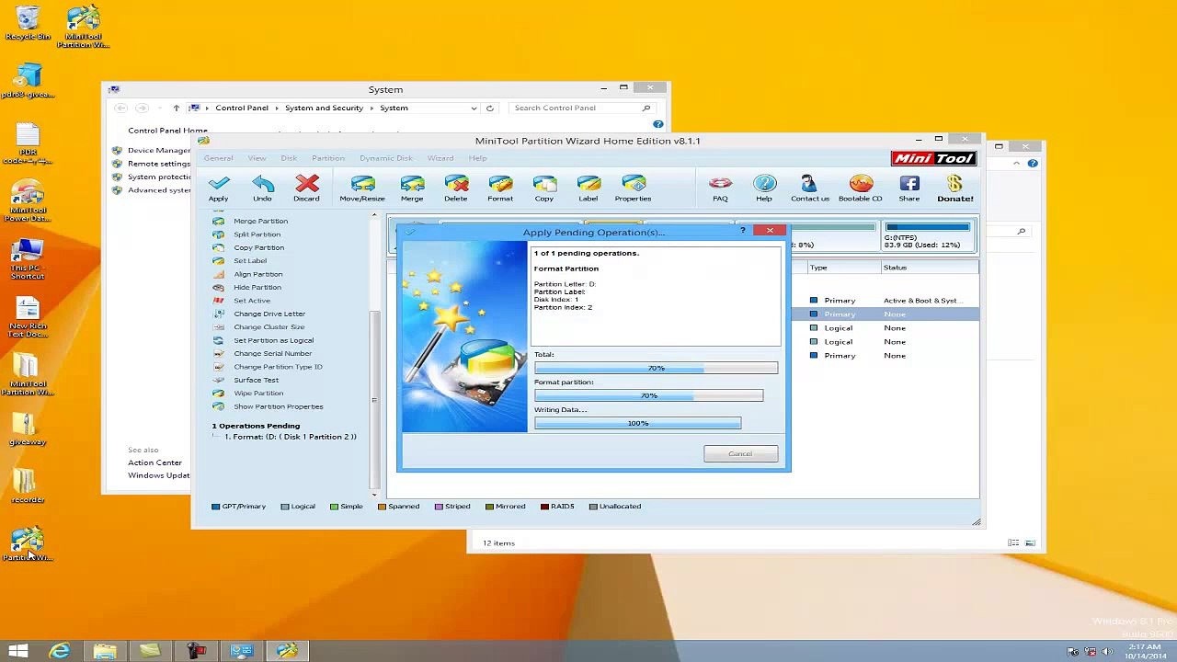Image resolution: width=1177 pixels, height=662 pixels.
Task: Choose Wipe Partition in the left panel
Action: [x=258, y=394]
